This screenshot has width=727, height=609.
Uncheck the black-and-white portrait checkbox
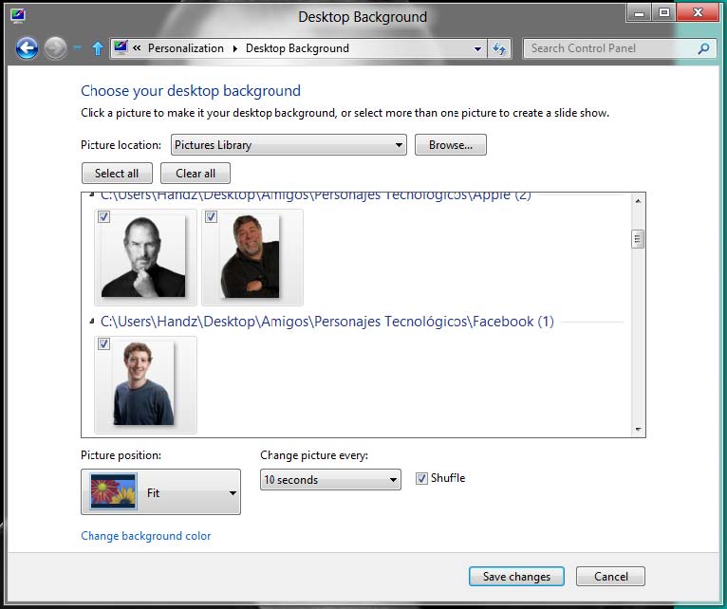coord(104,217)
